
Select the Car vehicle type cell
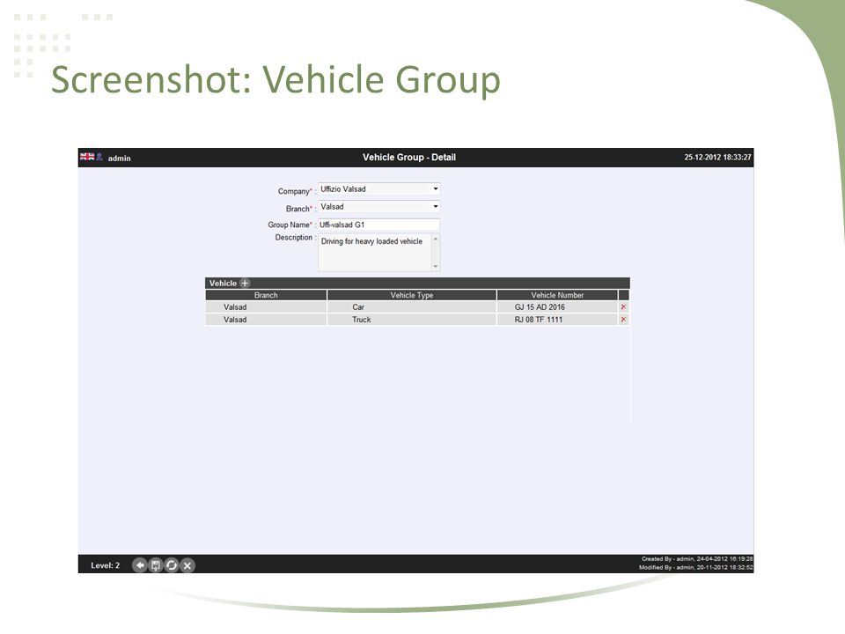412,306
